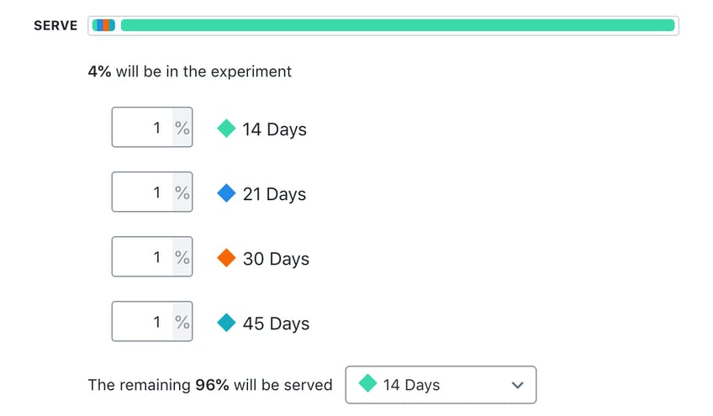Click the 21 Days variation label

pyautogui.click(x=274, y=194)
